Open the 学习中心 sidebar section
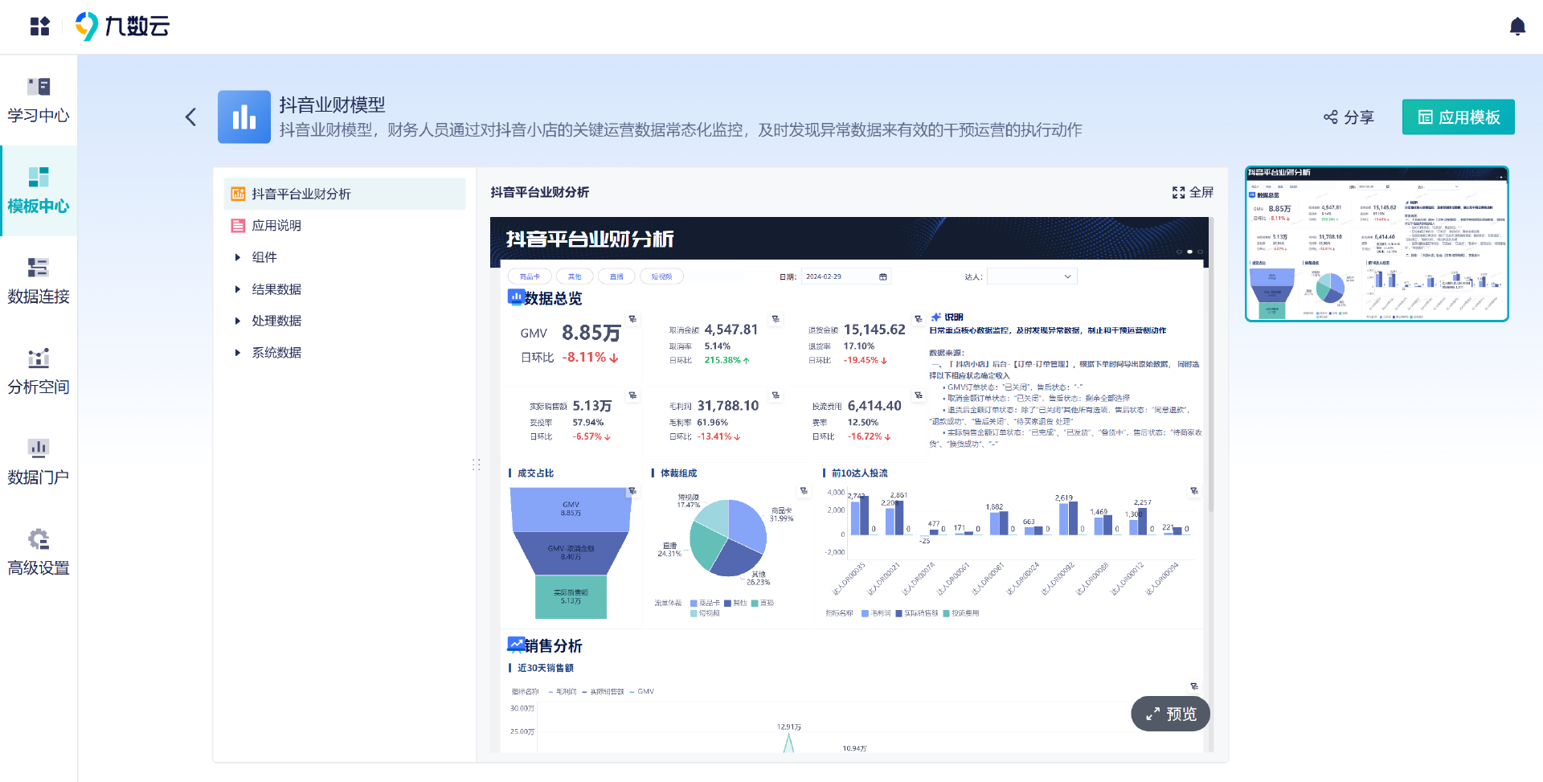1543x782 pixels. pos(38,100)
